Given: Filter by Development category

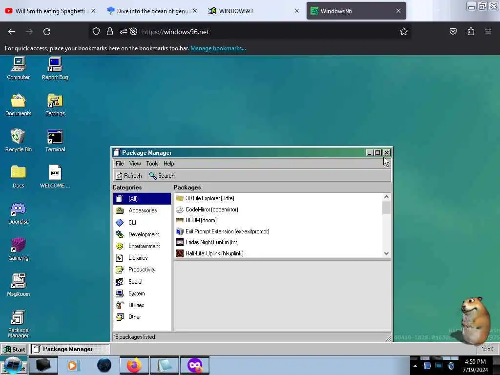Looking at the screenshot, I should [142, 234].
